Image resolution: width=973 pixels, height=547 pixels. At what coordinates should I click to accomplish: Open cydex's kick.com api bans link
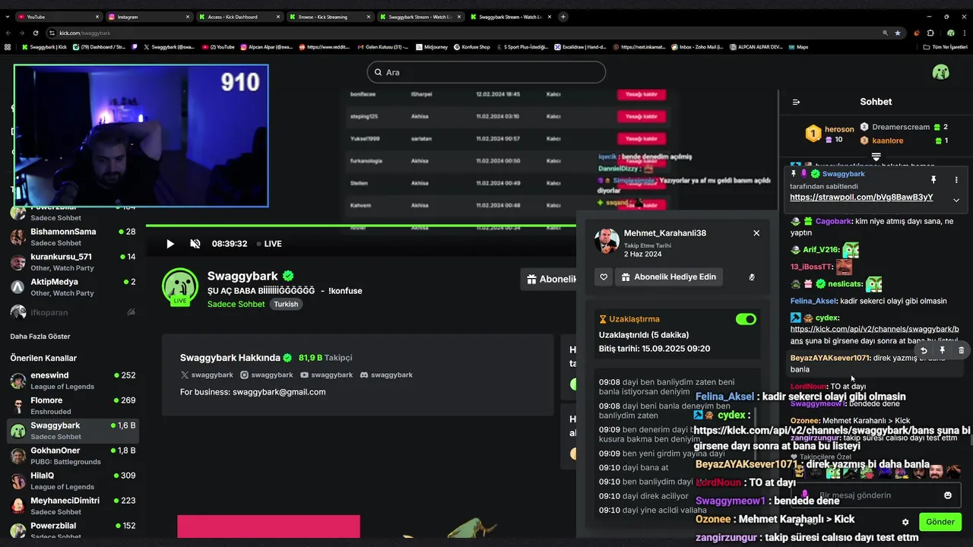tap(874, 335)
